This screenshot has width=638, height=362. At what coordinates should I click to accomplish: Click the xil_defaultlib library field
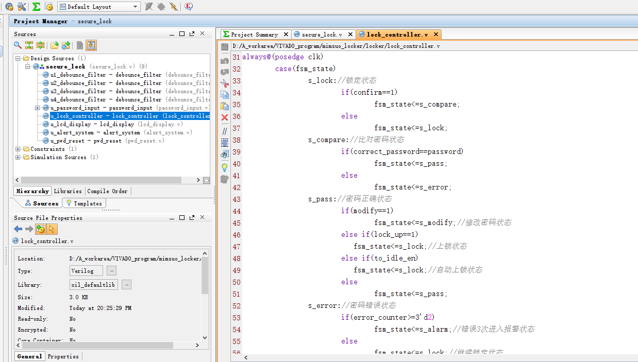94,285
